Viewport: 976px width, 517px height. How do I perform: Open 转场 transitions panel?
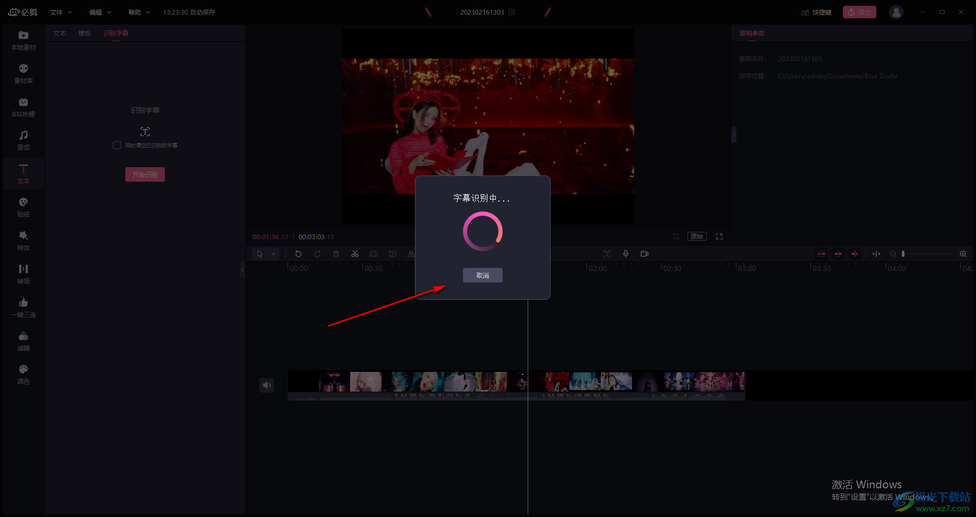pyautogui.click(x=23, y=275)
